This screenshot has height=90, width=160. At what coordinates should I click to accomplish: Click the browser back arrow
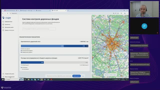(3, 13)
